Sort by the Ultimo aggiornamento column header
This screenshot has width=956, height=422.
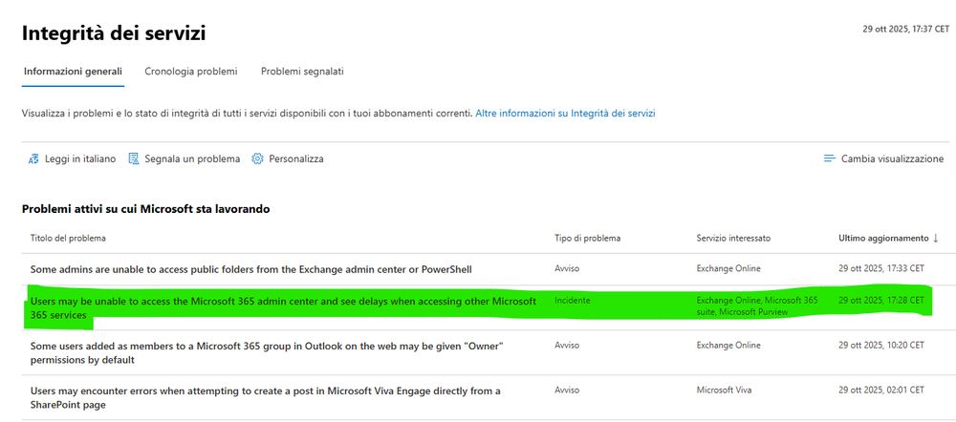[882, 237]
